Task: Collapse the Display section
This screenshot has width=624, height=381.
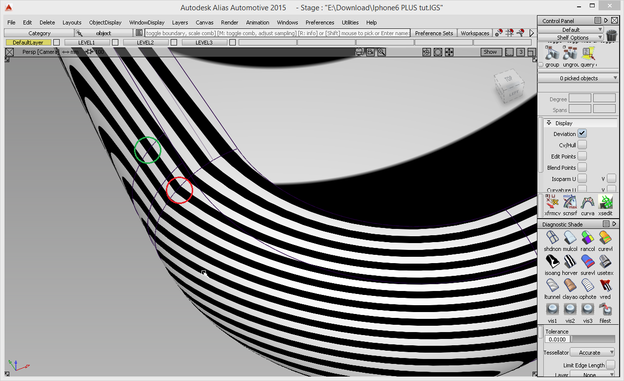Action: point(549,123)
